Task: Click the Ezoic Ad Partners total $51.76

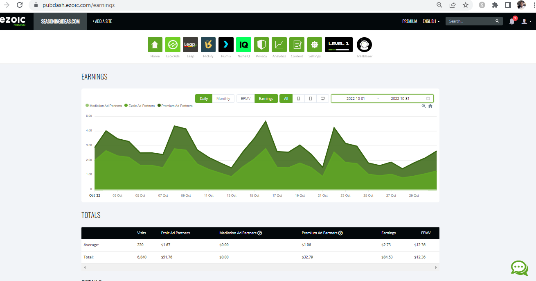Action: pyautogui.click(x=167, y=257)
